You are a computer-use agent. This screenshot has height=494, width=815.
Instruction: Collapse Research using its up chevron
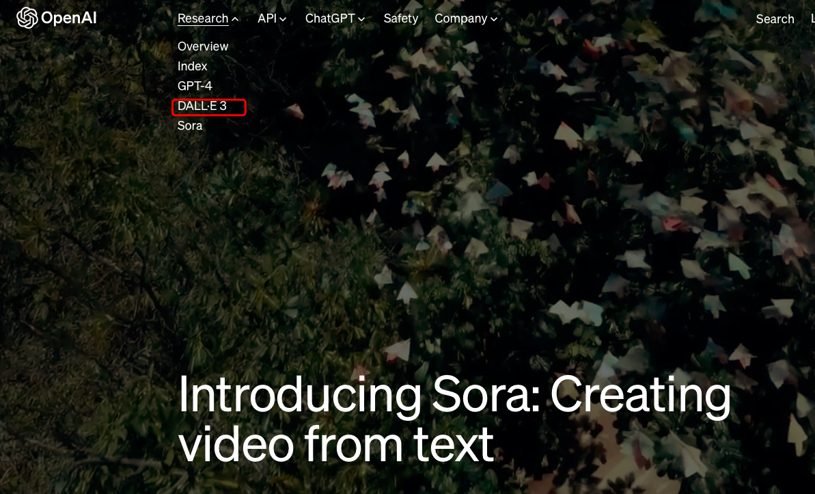tap(236, 19)
